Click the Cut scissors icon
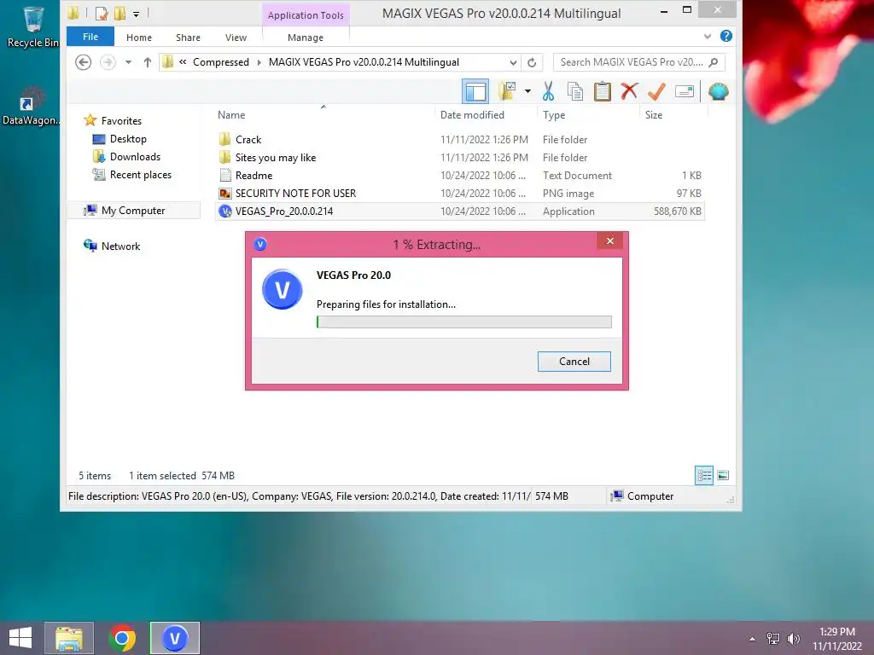The width and height of the screenshot is (874, 655). [549, 91]
